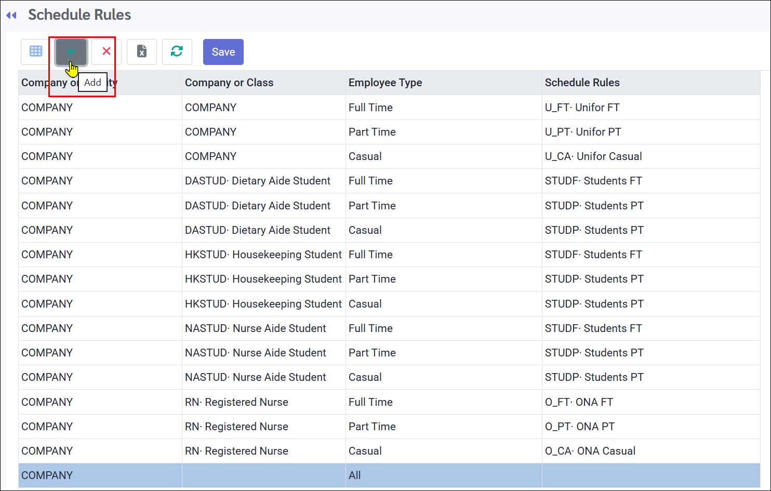Click empty Company or Class cell in highlighted row
The image size is (771, 491).
pos(264,475)
